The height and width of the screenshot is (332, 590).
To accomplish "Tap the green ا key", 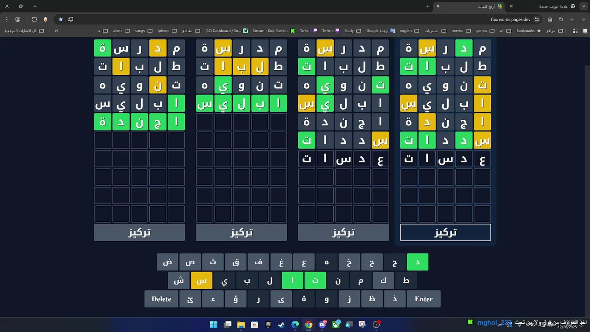I will (292, 280).
